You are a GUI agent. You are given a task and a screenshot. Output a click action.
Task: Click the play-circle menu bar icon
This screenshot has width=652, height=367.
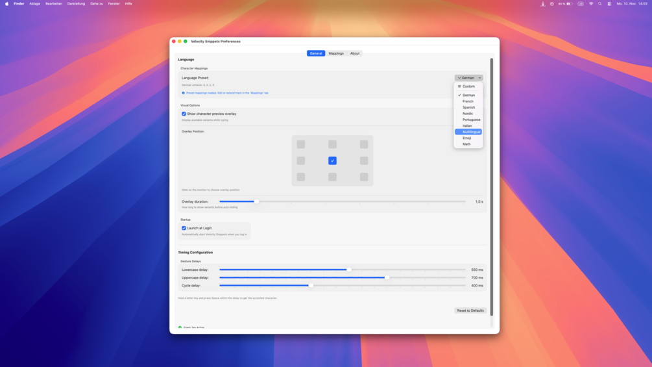552,4
